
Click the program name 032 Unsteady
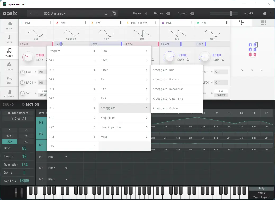tap(54, 13)
